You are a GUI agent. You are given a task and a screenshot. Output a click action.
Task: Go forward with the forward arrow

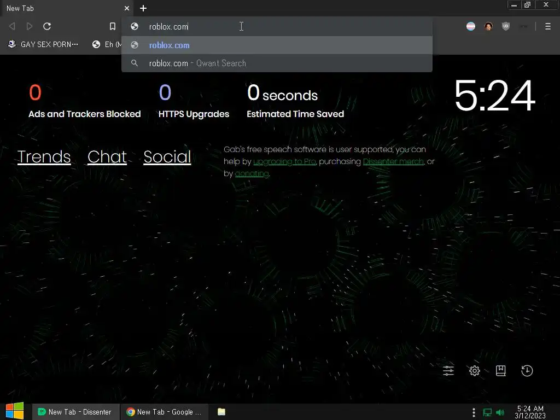click(30, 26)
